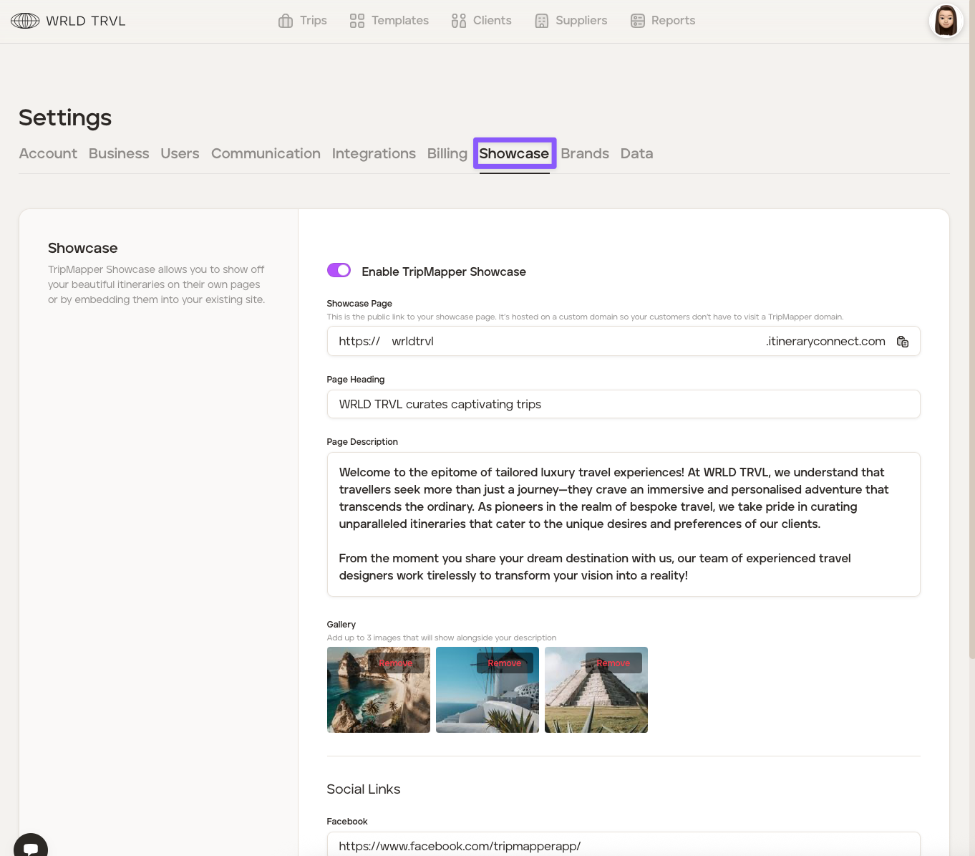Image resolution: width=975 pixels, height=856 pixels.
Task: Open Trips via the suitcase icon
Action: coord(286,21)
